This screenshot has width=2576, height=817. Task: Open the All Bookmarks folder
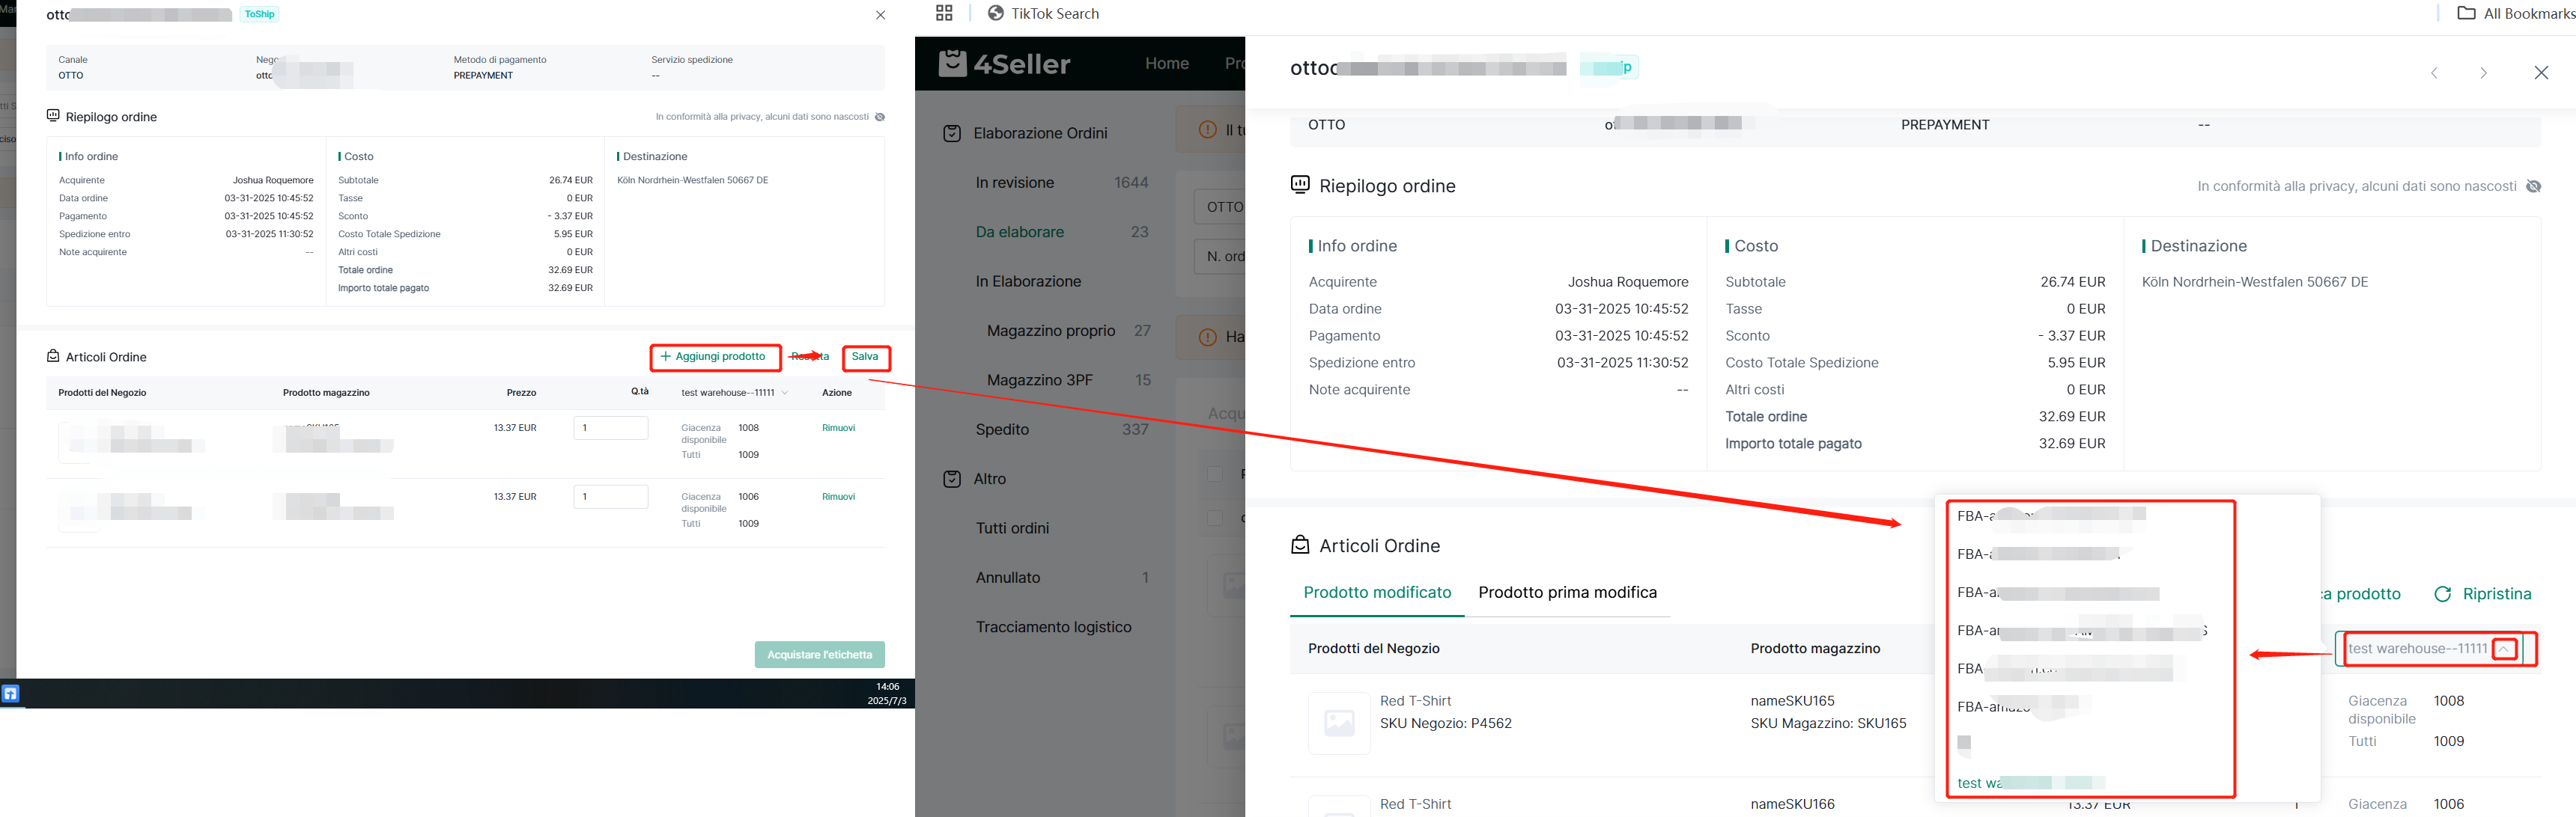point(2516,13)
